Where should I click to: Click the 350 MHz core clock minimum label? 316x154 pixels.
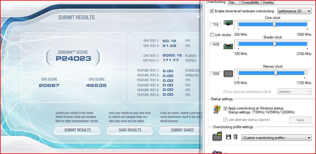coord(241,35)
